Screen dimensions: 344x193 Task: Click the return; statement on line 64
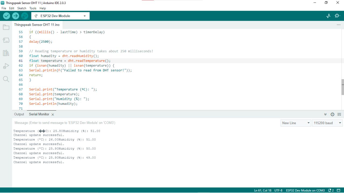[36, 75]
